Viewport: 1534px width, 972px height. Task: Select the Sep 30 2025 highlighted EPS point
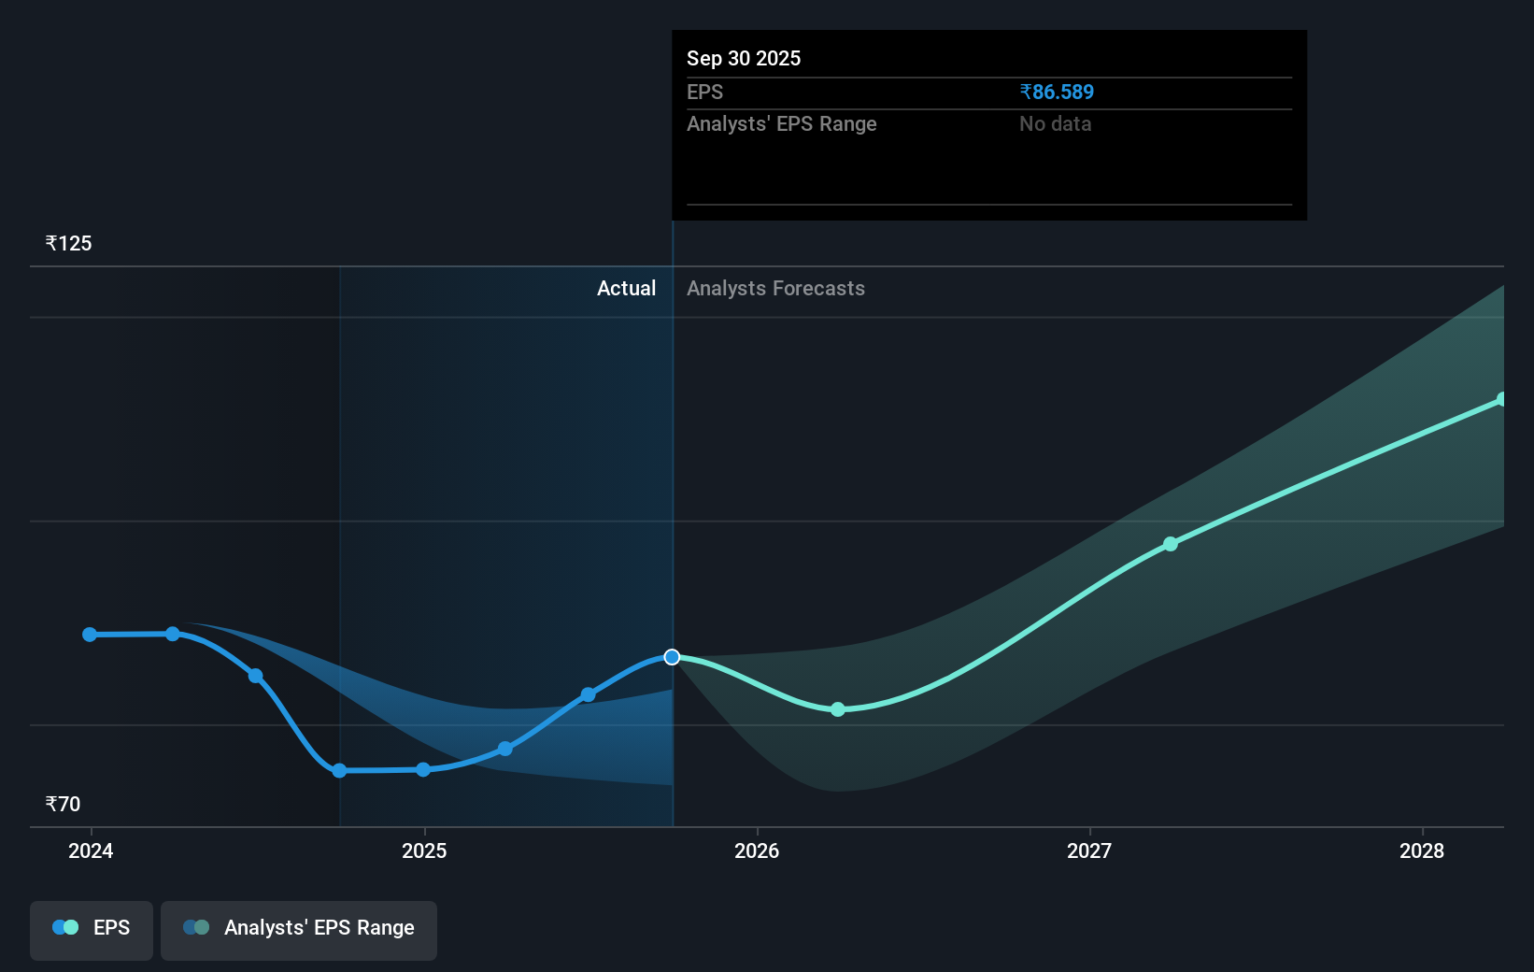[x=672, y=657]
